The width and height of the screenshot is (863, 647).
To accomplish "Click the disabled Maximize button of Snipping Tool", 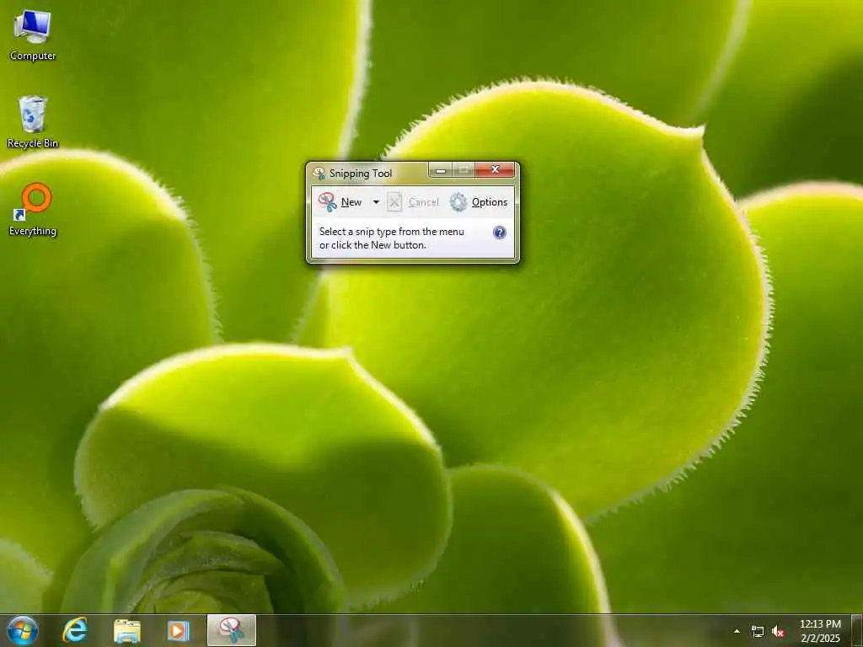I will pos(464,170).
